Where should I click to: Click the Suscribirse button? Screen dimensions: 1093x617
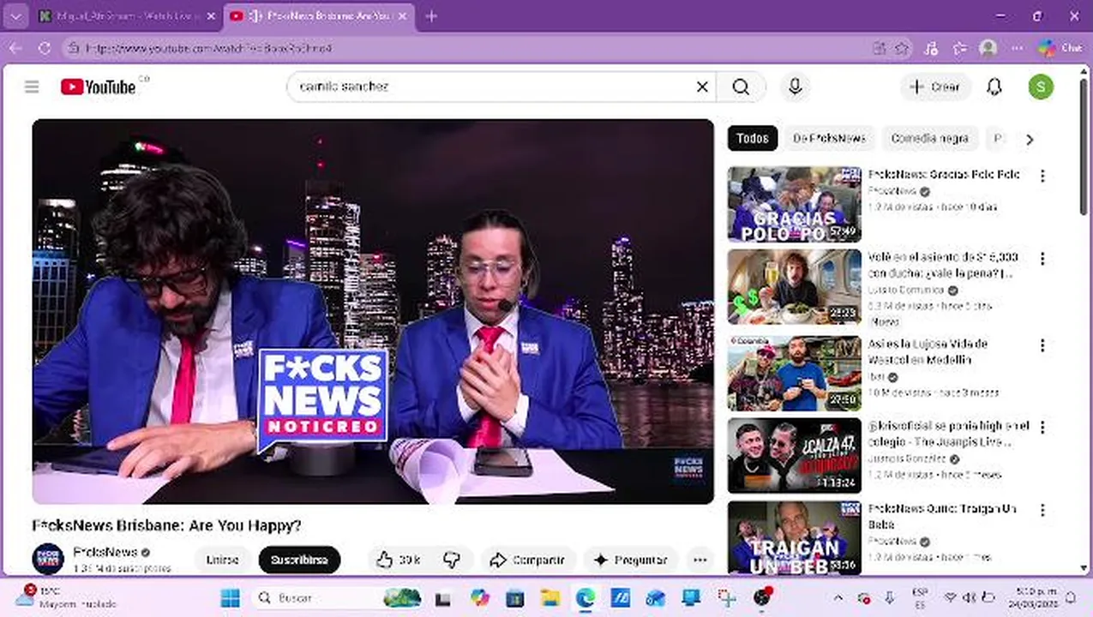[x=299, y=560]
